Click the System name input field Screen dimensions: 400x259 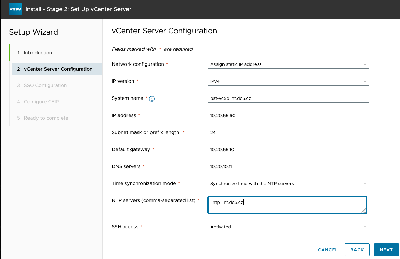coord(288,98)
